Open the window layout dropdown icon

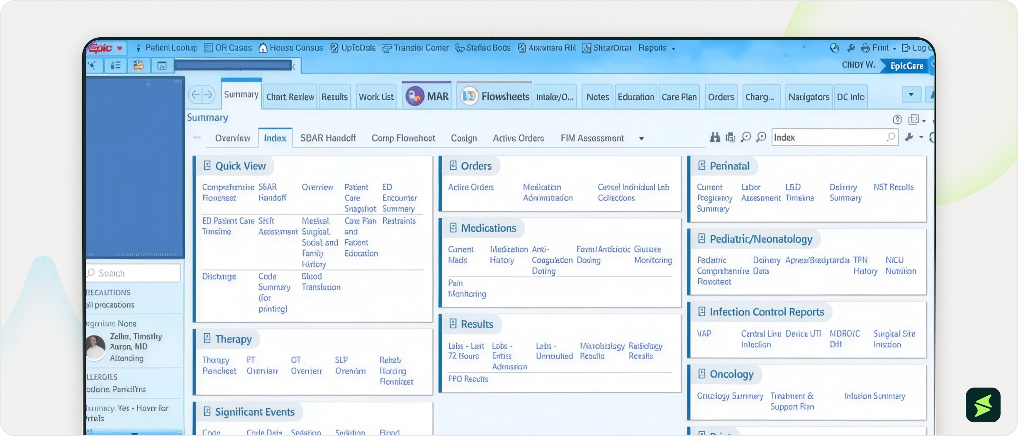point(917,120)
